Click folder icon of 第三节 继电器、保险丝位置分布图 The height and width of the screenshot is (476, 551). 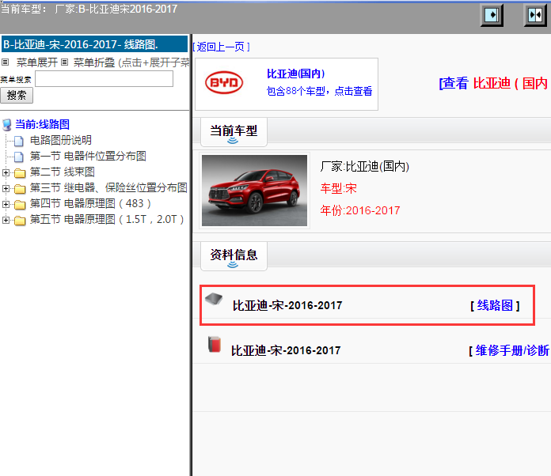pos(20,188)
